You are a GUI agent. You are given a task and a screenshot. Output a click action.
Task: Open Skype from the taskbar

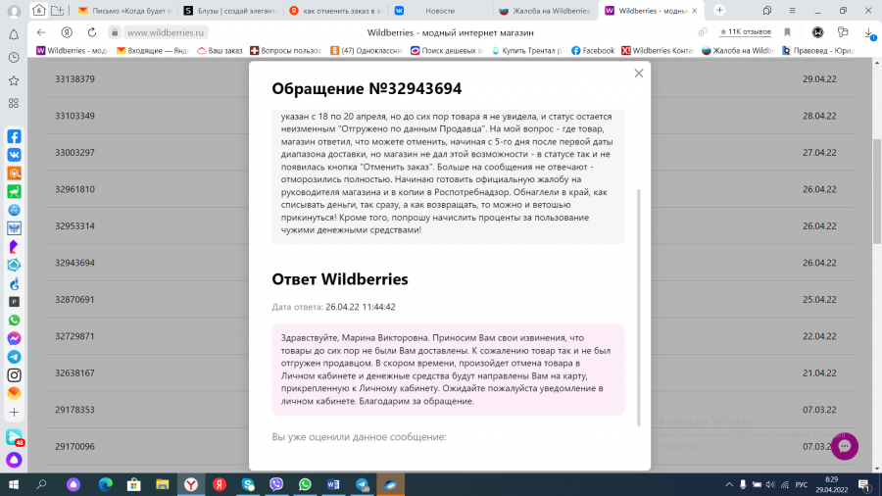point(248,484)
